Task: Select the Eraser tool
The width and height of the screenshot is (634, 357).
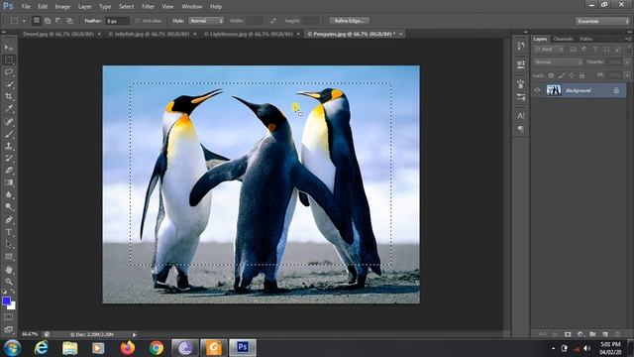Action: pos(9,170)
